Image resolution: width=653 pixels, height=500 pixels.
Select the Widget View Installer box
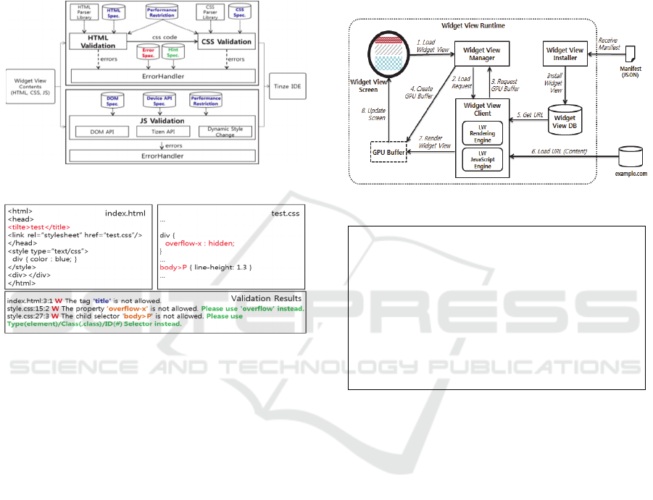coord(564,54)
